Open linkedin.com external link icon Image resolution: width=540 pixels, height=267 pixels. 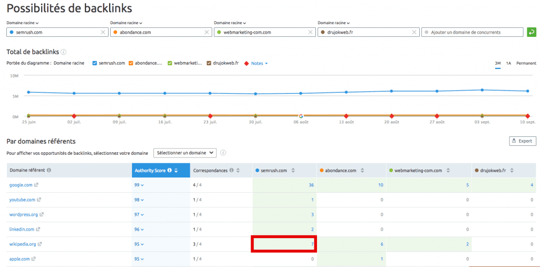[38, 229]
